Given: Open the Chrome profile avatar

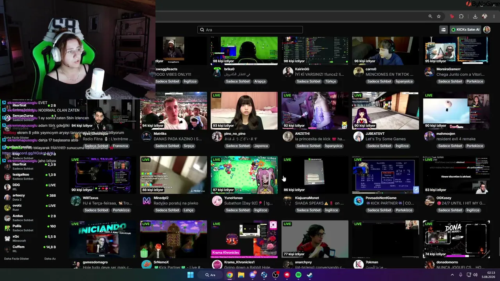Looking at the screenshot, I should click(484, 16).
